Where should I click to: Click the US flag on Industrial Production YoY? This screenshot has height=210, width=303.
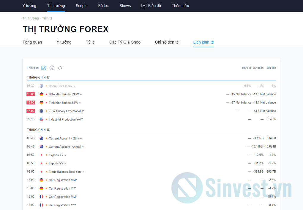[41, 119]
